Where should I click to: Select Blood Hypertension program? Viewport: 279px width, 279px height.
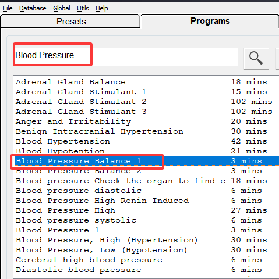click(x=147, y=141)
